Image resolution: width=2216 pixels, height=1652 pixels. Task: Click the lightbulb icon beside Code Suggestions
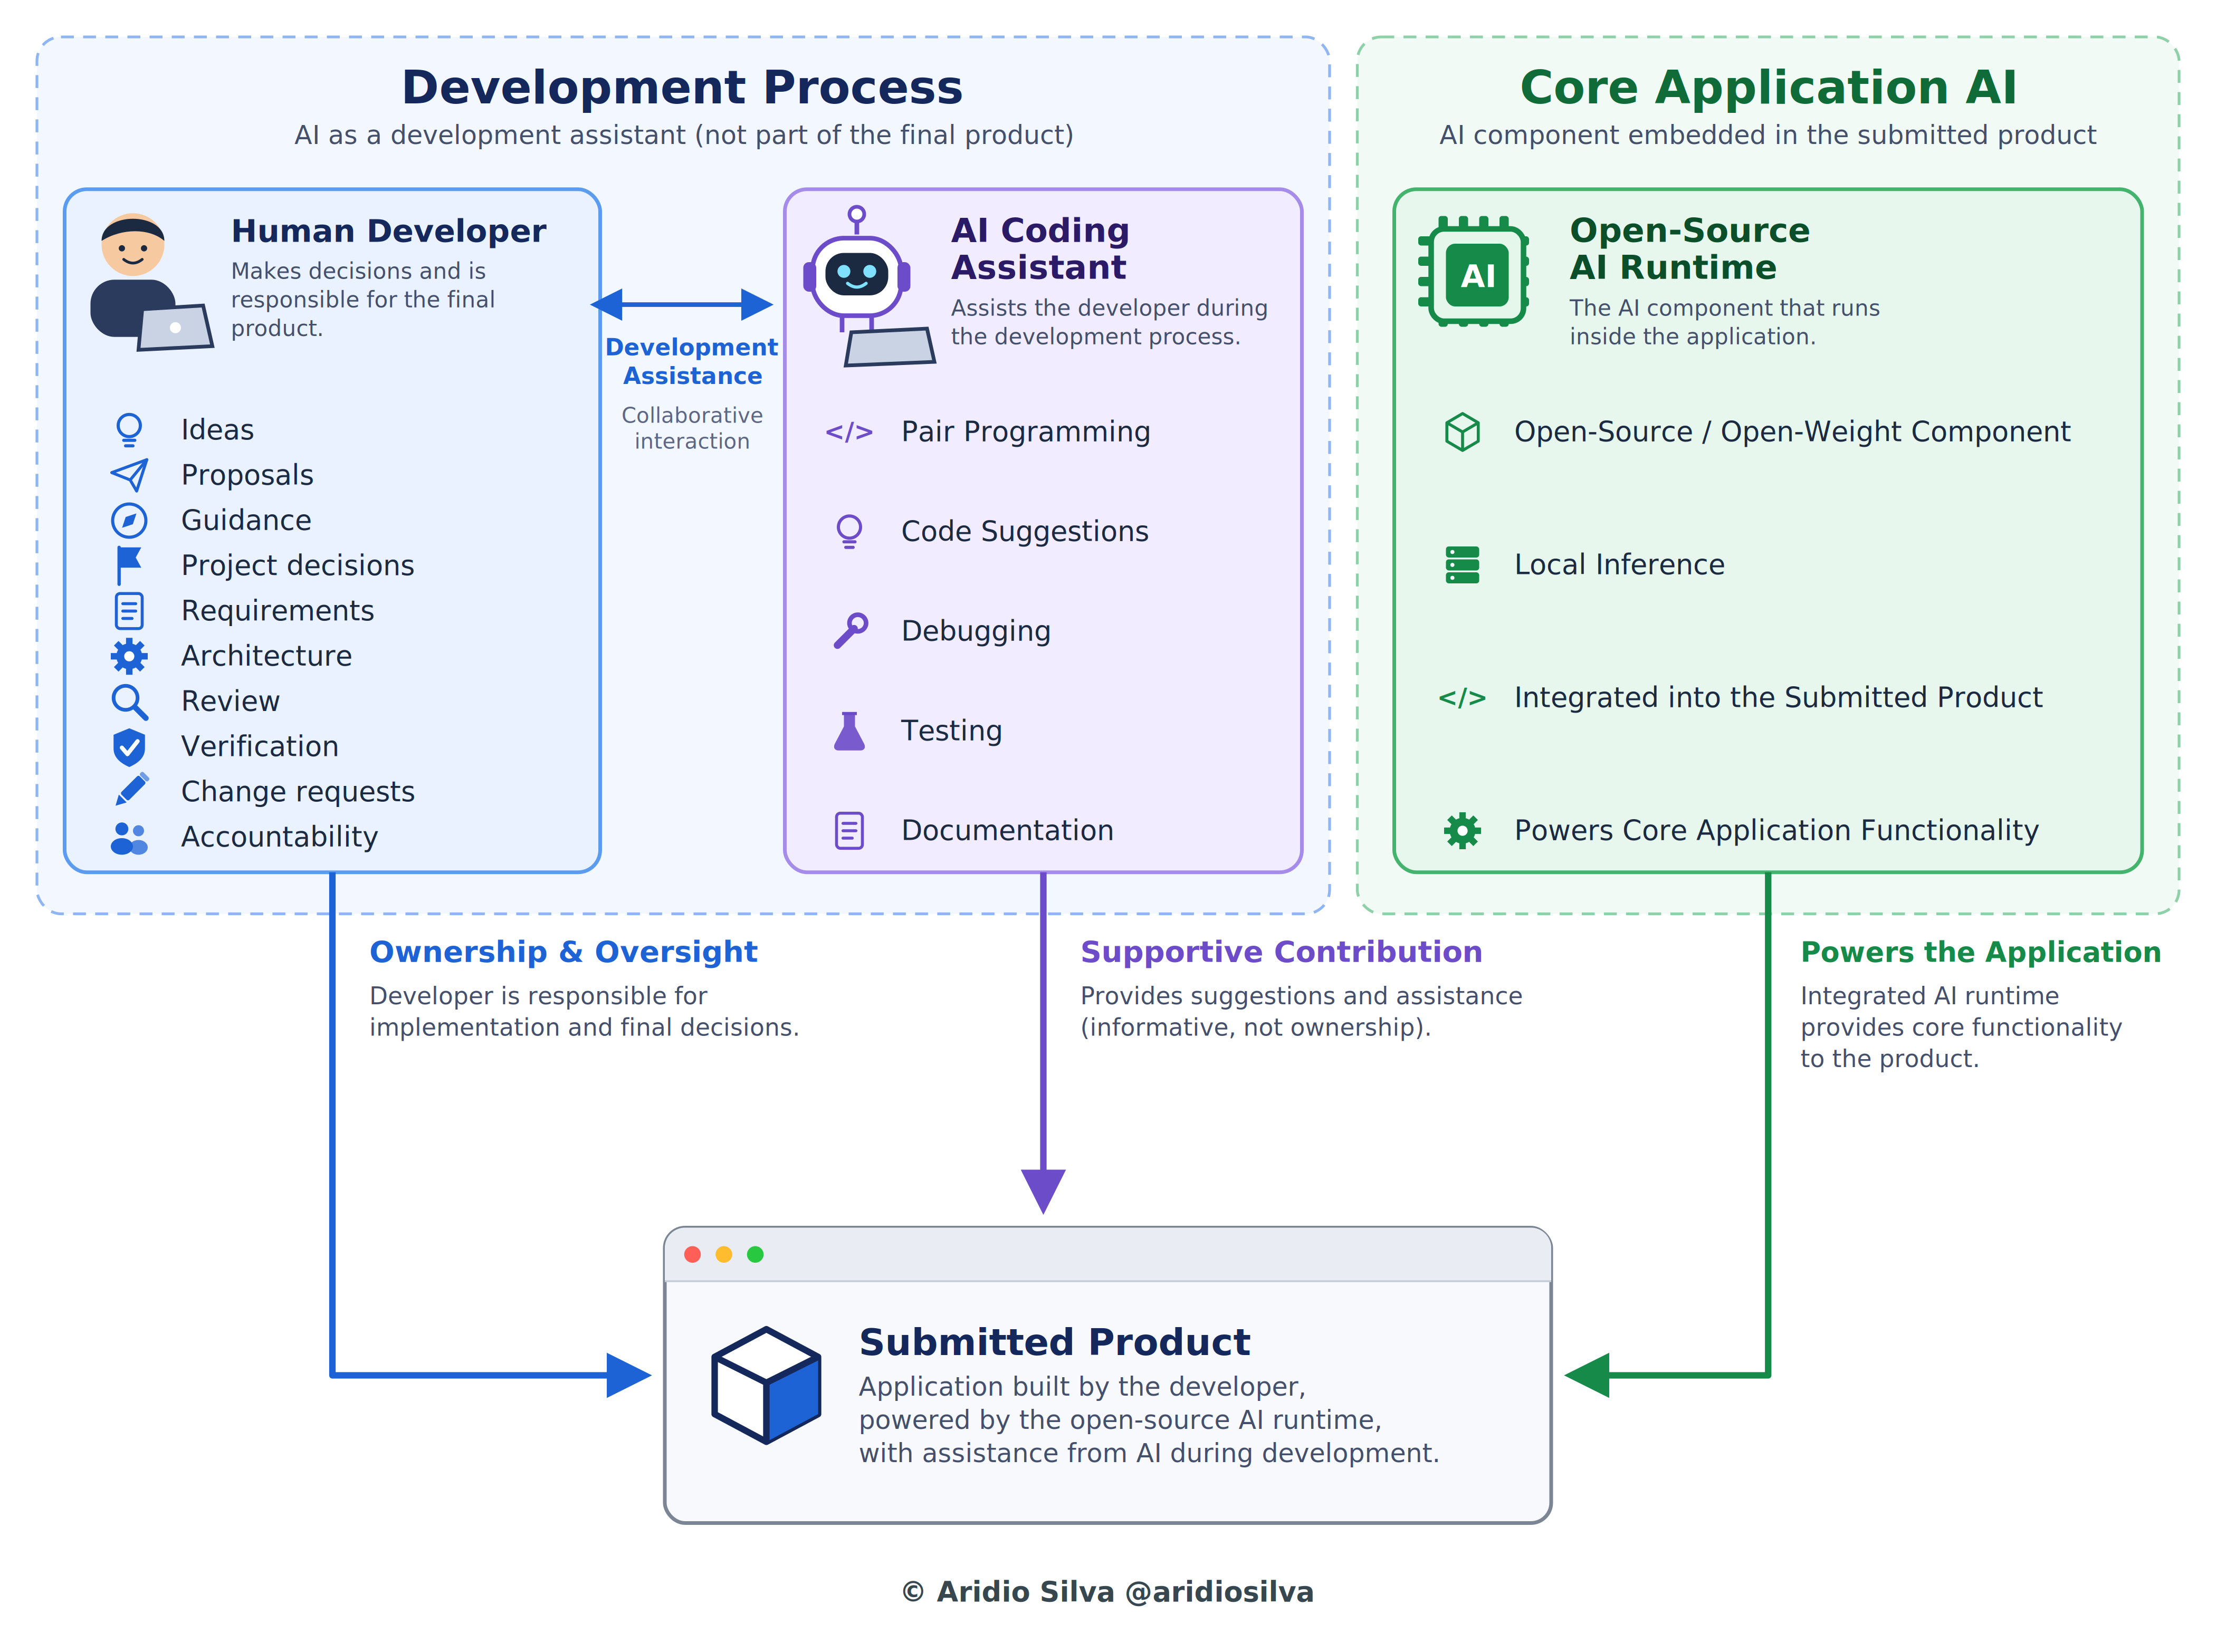(x=849, y=532)
